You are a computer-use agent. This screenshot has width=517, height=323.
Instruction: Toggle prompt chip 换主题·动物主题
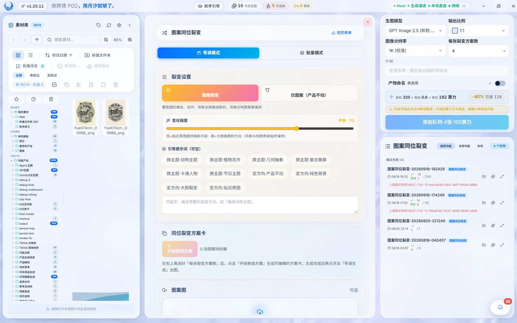[x=182, y=160]
